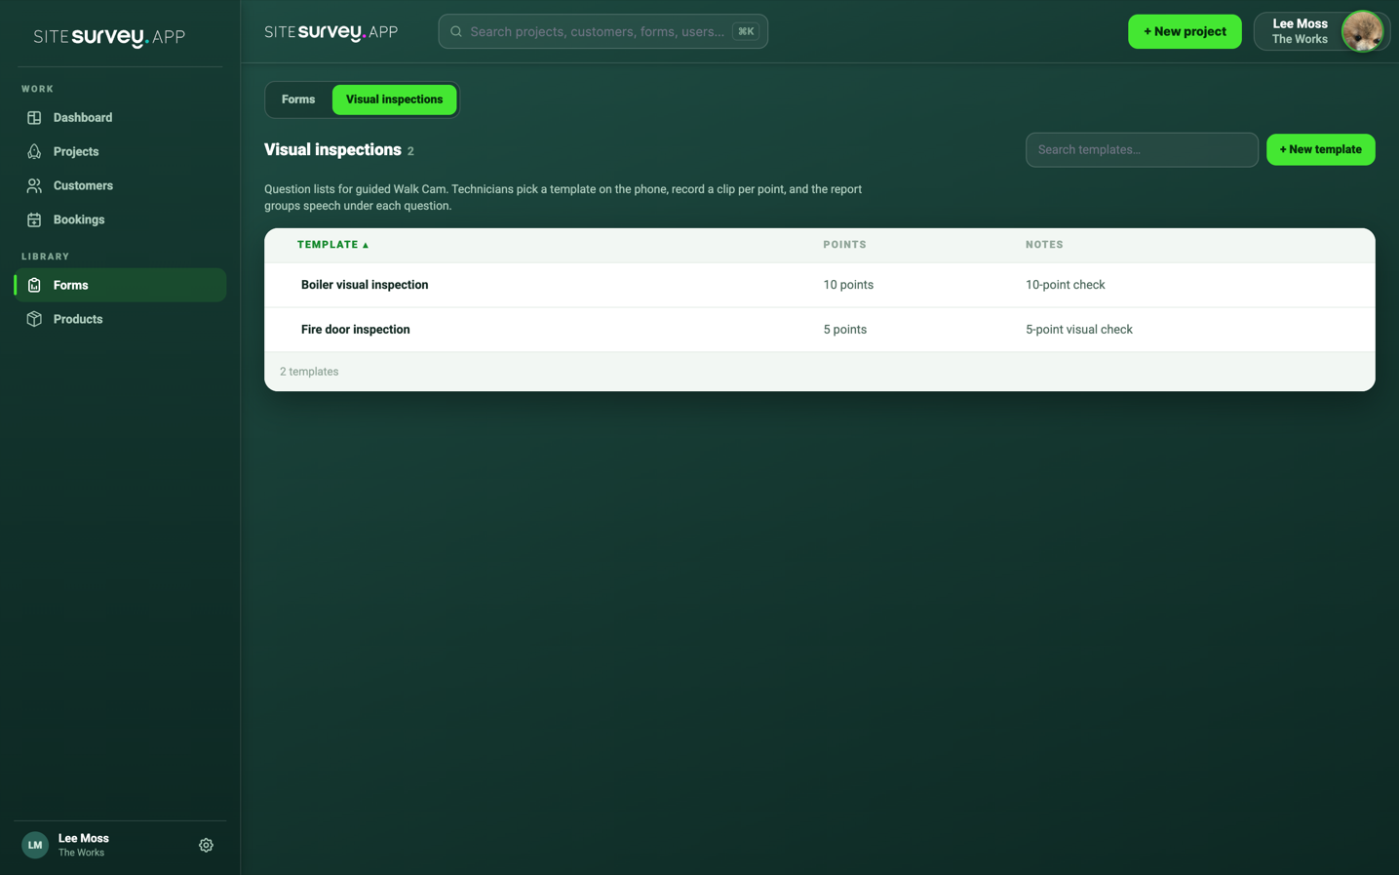Click the 10-point check note

1065,285
